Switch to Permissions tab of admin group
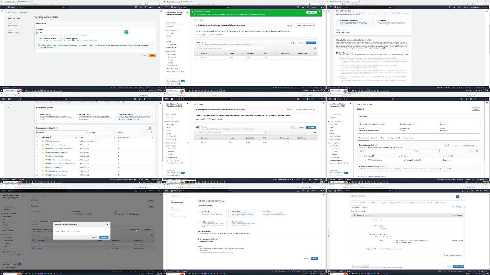The width and height of the screenshot is (490, 275). point(44,222)
